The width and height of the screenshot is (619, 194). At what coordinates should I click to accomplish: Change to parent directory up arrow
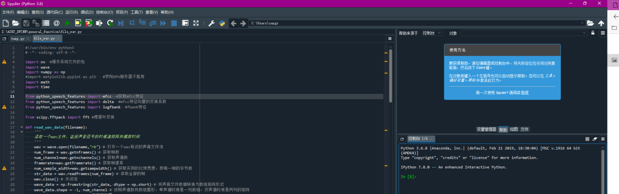(x=601, y=23)
